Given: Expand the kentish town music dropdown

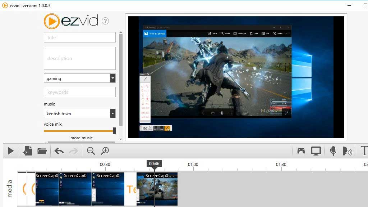Looking at the screenshot, I should point(113,113).
